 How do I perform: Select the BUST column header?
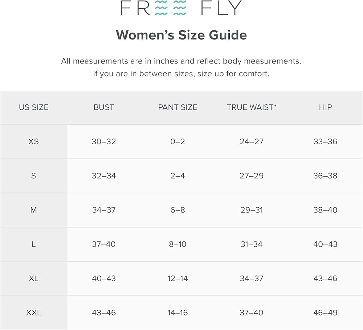coord(104,107)
